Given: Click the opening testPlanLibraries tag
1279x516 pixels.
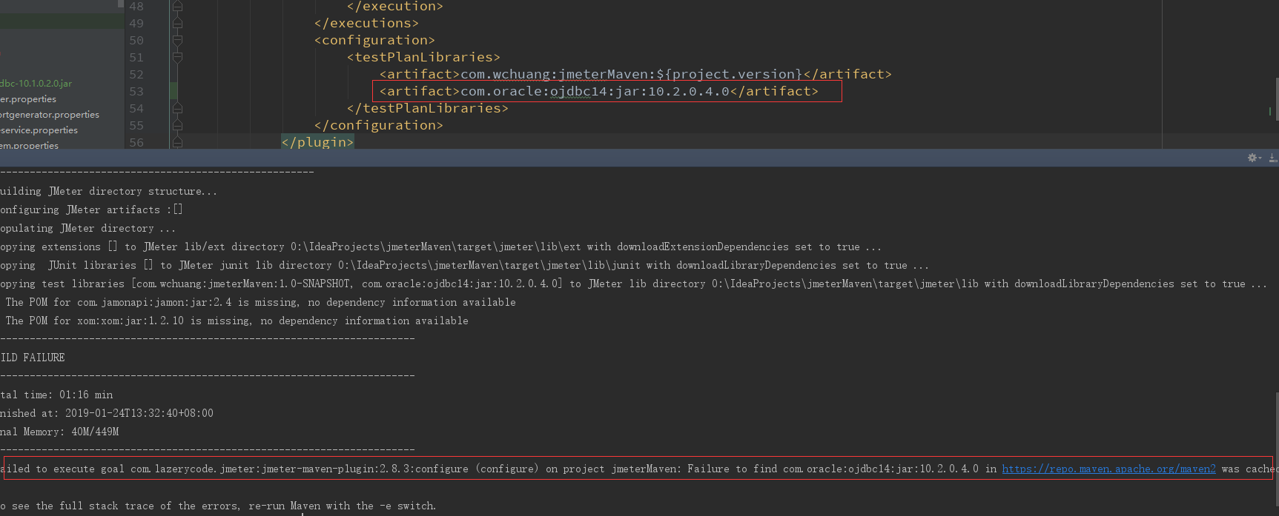Looking at the screenshot, I should pyautogui.click(x=423, y=58).
